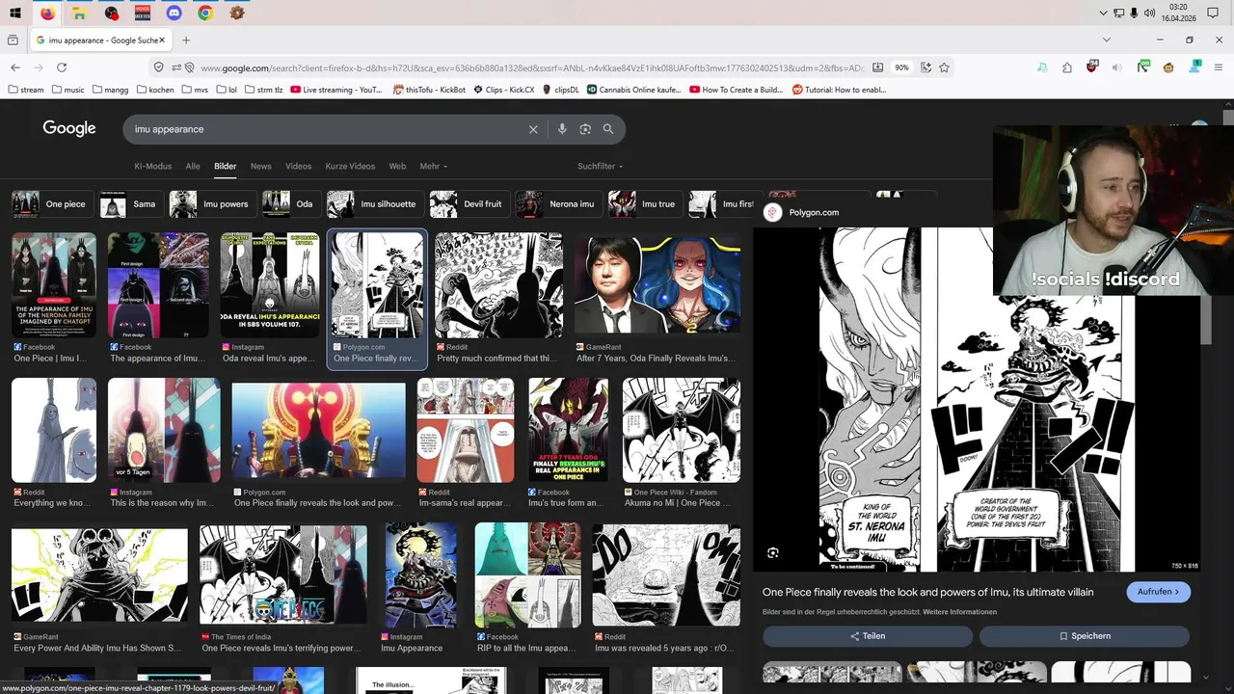This screenshot has height=694, width=1234.
Task: Select the Bilder tab
Action: pyautogui.click(x=226, y=166)
